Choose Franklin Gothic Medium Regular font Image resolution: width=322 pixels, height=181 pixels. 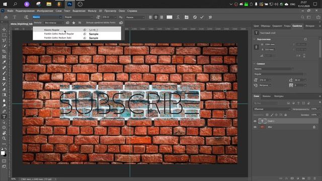(77, 34)
